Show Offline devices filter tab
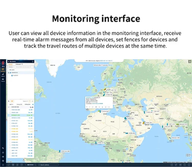The height and width of the screenshot is (167, 192). tap(27, 105)
